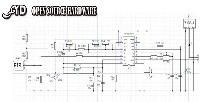The image size is (207, 102).
Task: Select resistor R2 symbol
Action: [27, 55]
